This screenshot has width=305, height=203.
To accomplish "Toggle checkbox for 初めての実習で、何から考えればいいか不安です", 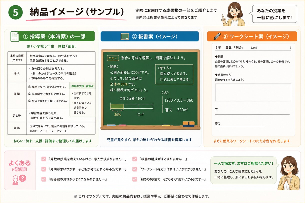I will 134,179.
